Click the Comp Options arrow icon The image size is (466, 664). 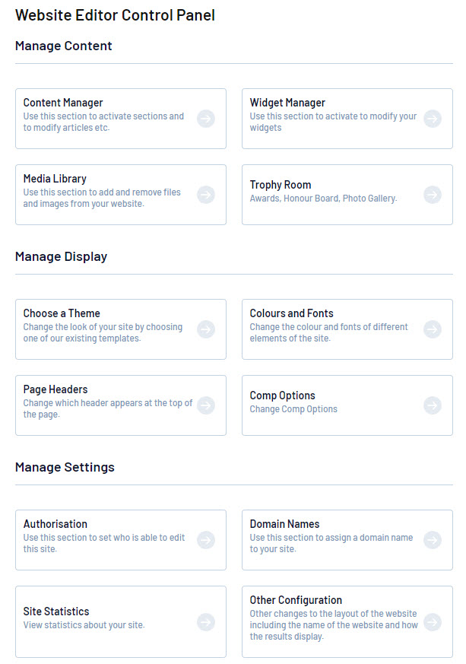pyautogui.click(x=433, y=405)
